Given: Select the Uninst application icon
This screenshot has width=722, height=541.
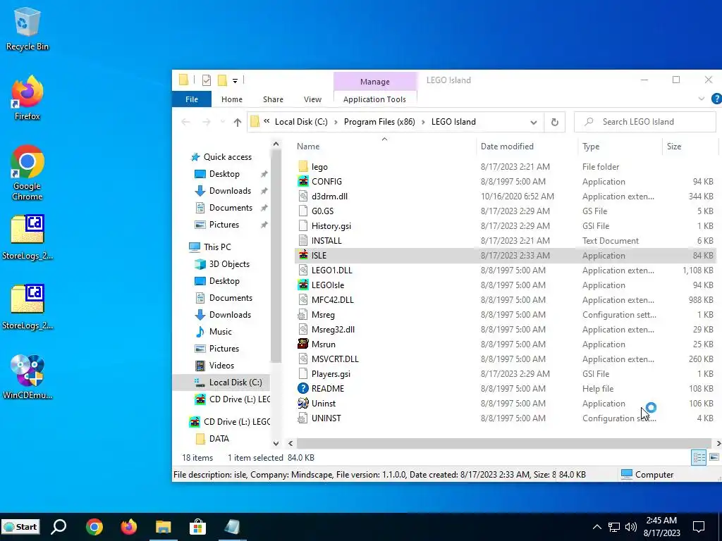Looking at the screenshot, I should 303,403.
